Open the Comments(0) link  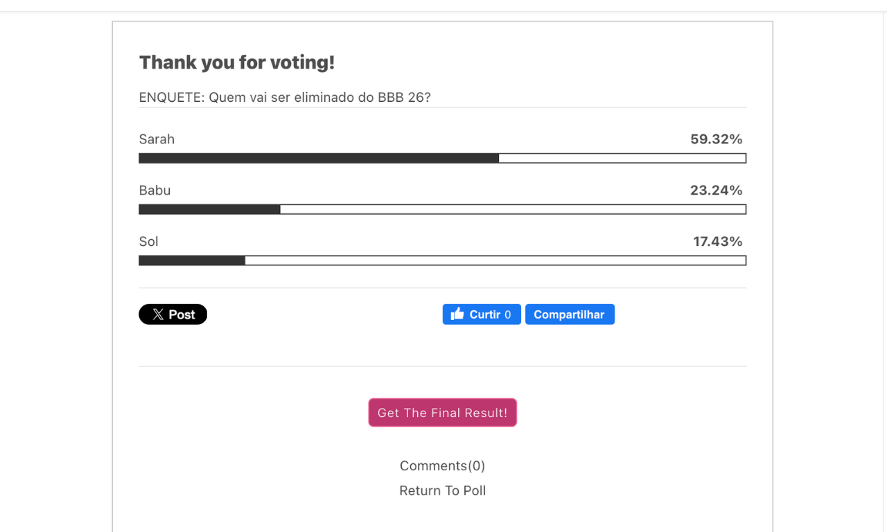click(x=442, y=465)
